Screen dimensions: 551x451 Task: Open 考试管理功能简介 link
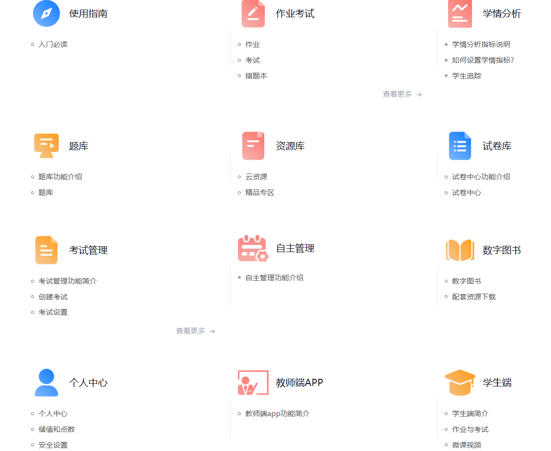67,281
